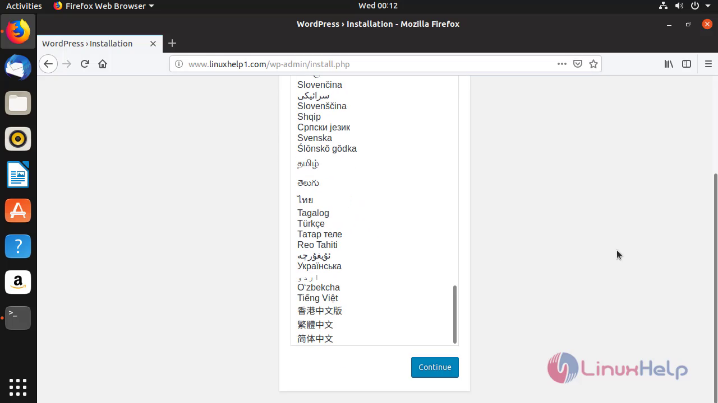This screenshot has width=718, height=403.
Task: Select Tagalog language
Action: tap(313, 213)
